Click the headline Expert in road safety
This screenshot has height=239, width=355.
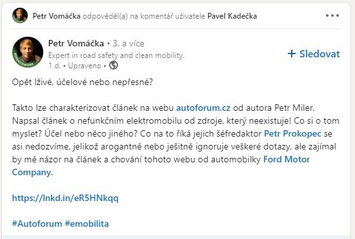(x=116, y=55)
